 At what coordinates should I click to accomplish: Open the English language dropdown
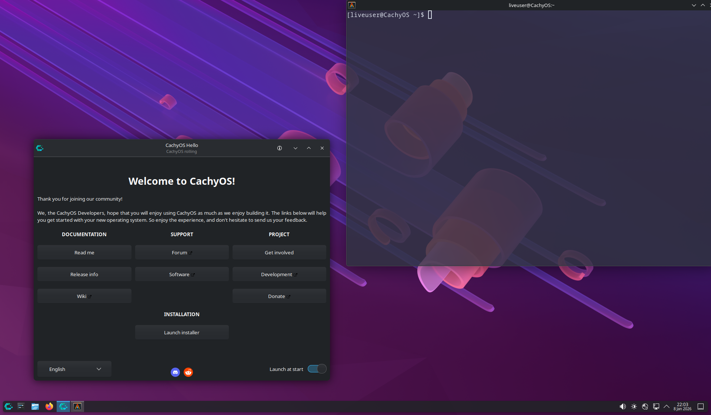tap(74, 369)
